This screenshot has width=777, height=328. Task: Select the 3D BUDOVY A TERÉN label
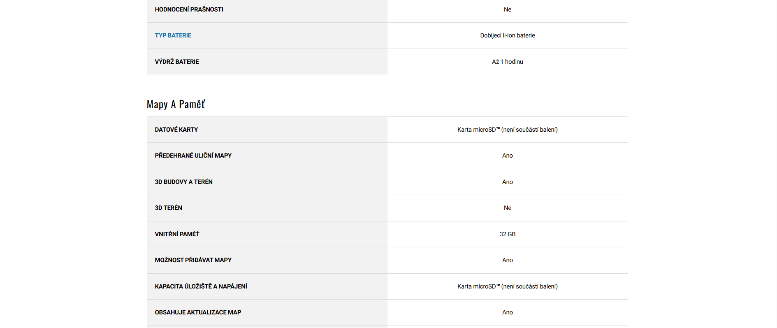(x=183, y=182)
